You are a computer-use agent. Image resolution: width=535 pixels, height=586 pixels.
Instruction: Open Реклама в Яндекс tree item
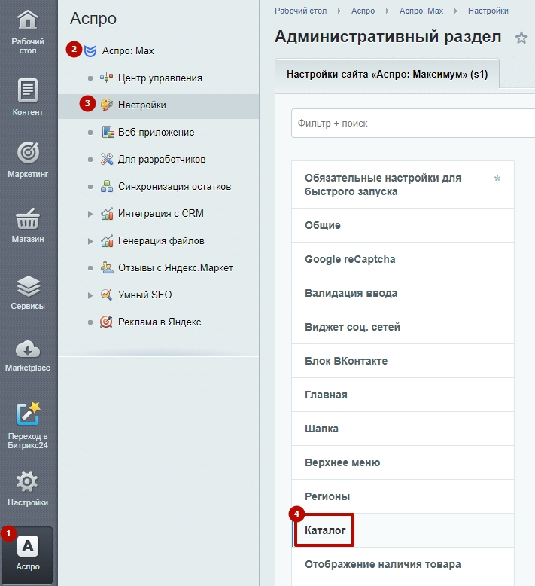[x=160, y=322]
